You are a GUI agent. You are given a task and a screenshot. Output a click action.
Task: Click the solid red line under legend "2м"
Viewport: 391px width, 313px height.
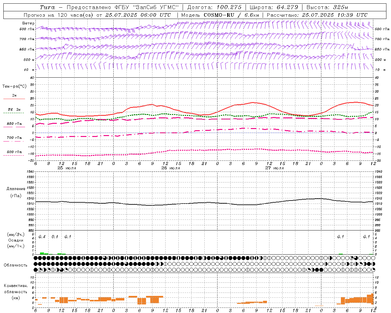(x=14, y=99)
